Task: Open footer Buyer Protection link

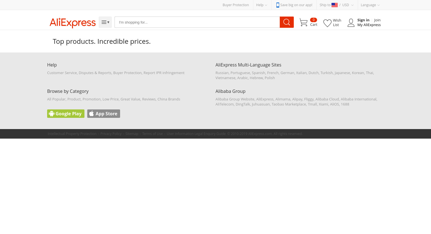Action: 127,73
